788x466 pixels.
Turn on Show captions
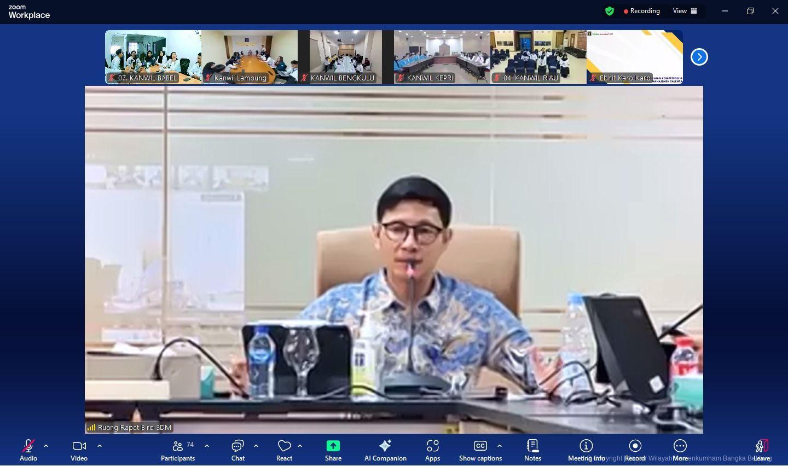coord(480,450)
